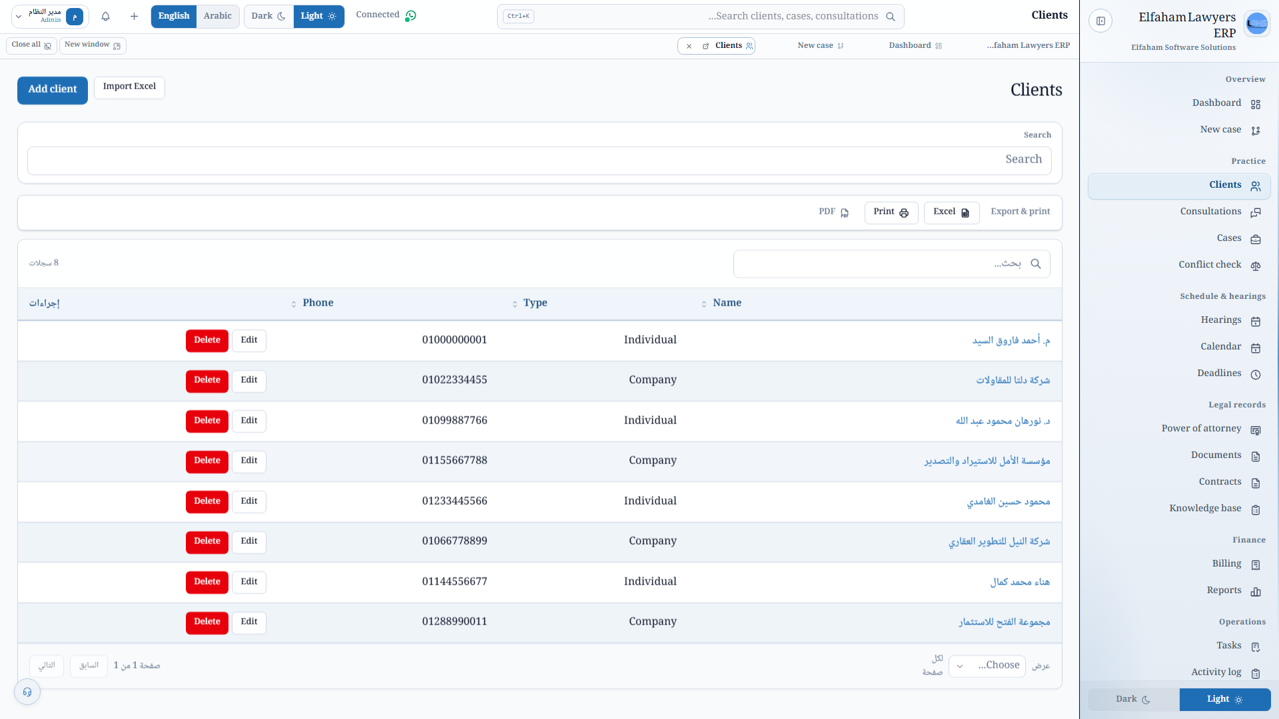This screenshot has width=1279, height=719.
Task: Open client م. أحمد فاروق السيد
Action: tap(1011, 341)
